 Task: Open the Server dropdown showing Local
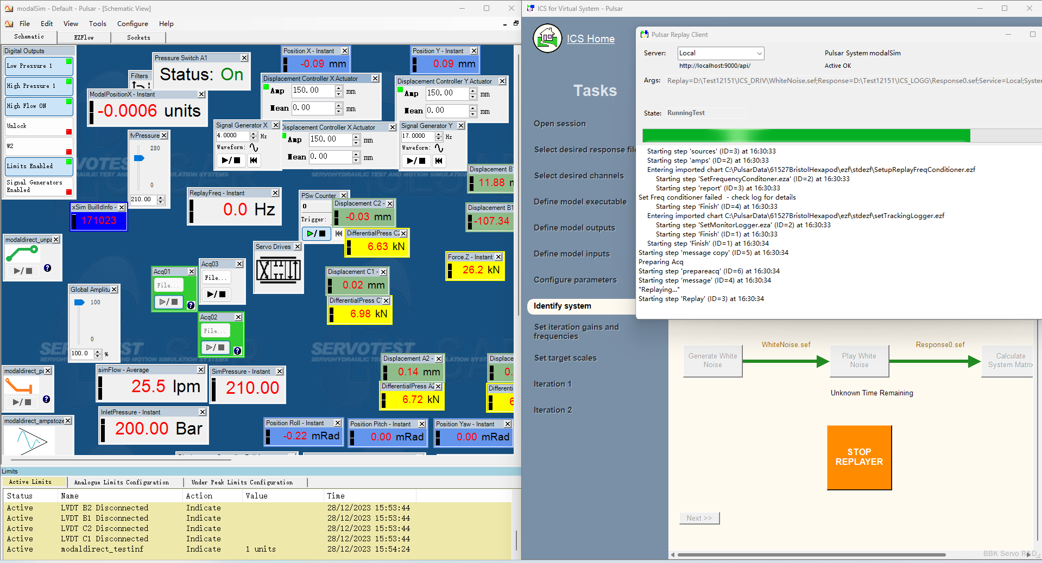tap(721, 53)
